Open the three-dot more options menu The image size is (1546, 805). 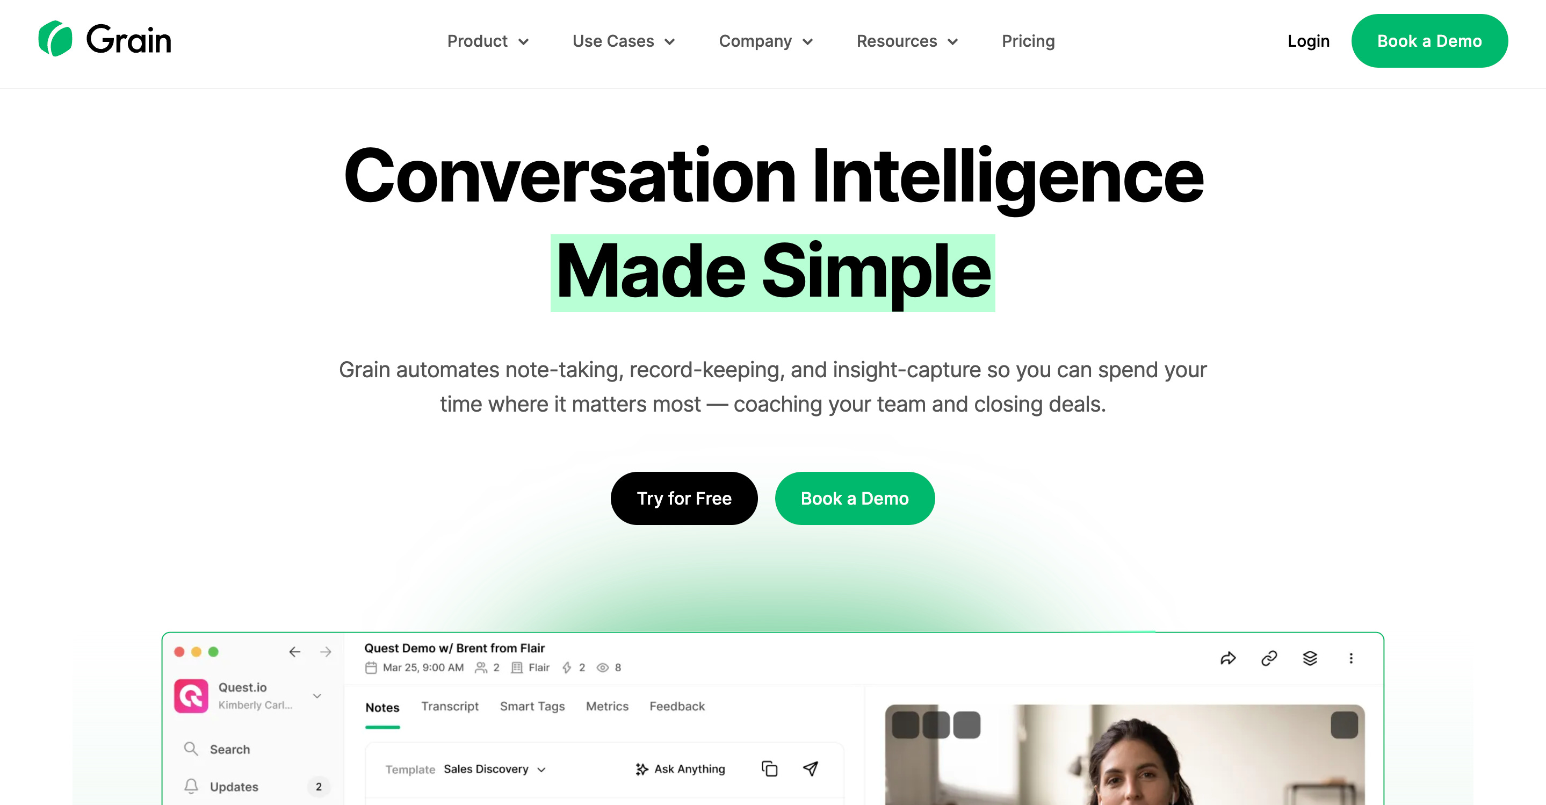click(x=1351, y=658)
